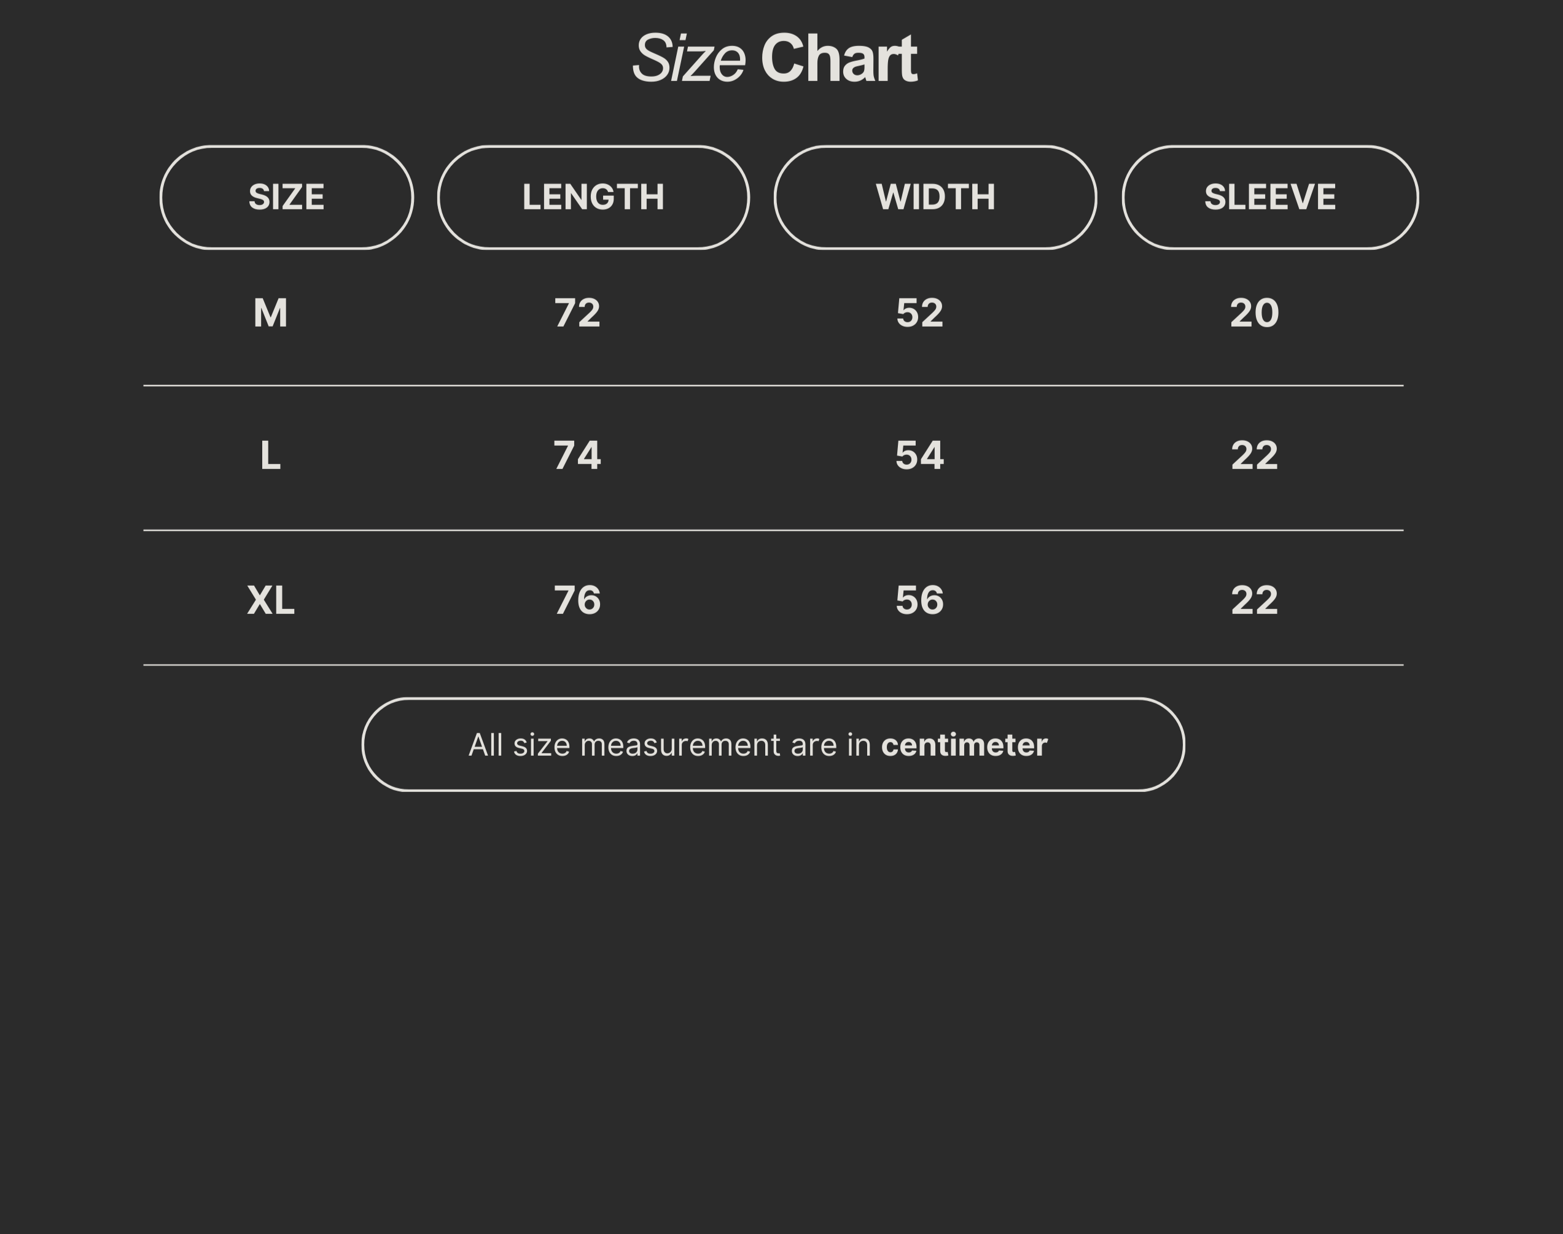The height and width of the screenshot is (1234, 1563).
Task: Select width value 52 for M
Action: click(x=919, y=313)
